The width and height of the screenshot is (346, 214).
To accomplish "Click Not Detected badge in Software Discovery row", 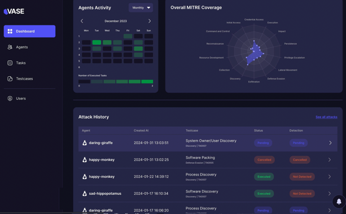I will pyautogui.click(x=302, y=194).
